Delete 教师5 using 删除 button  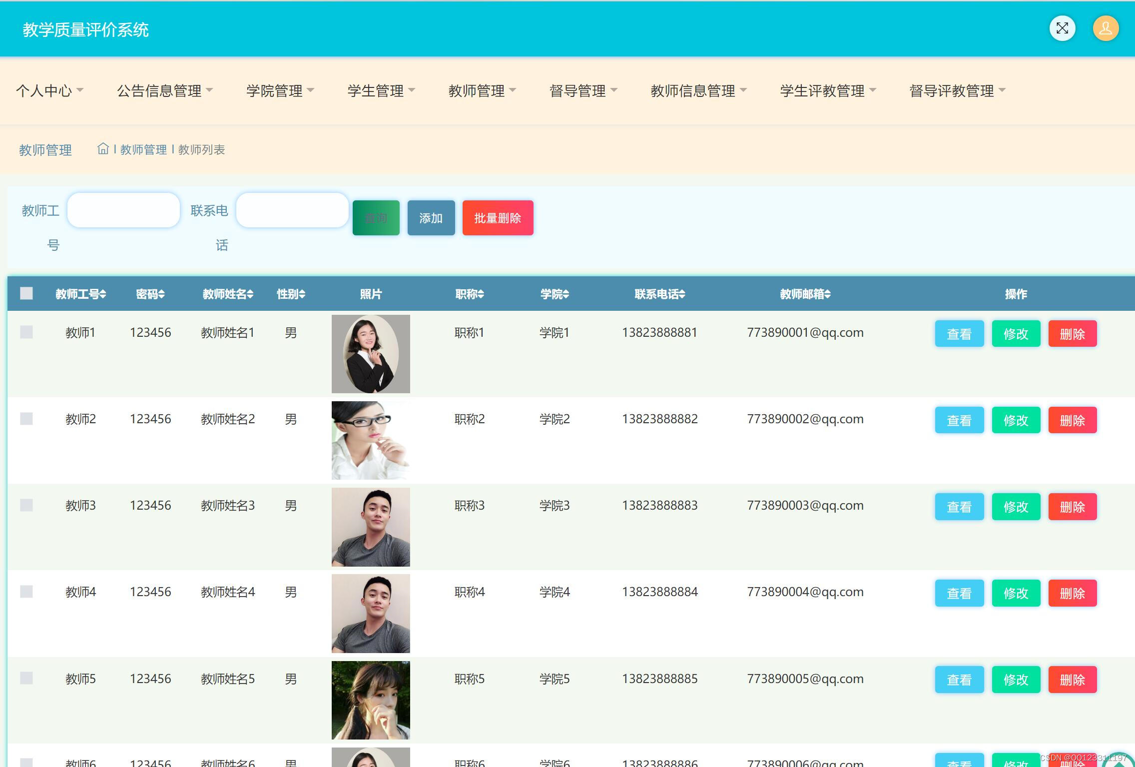click(1073, 679)
